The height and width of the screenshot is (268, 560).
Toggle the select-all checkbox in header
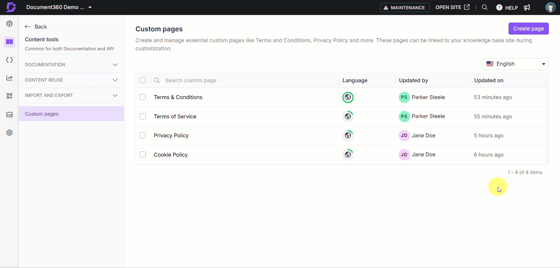(x=143, y=80)
